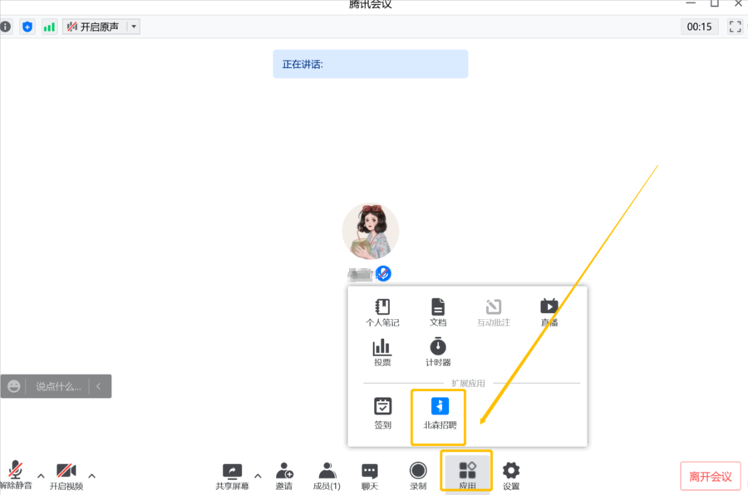Collapse the chat bar with arrow
Screen dimensions: 748x495
tap(99, 386)
